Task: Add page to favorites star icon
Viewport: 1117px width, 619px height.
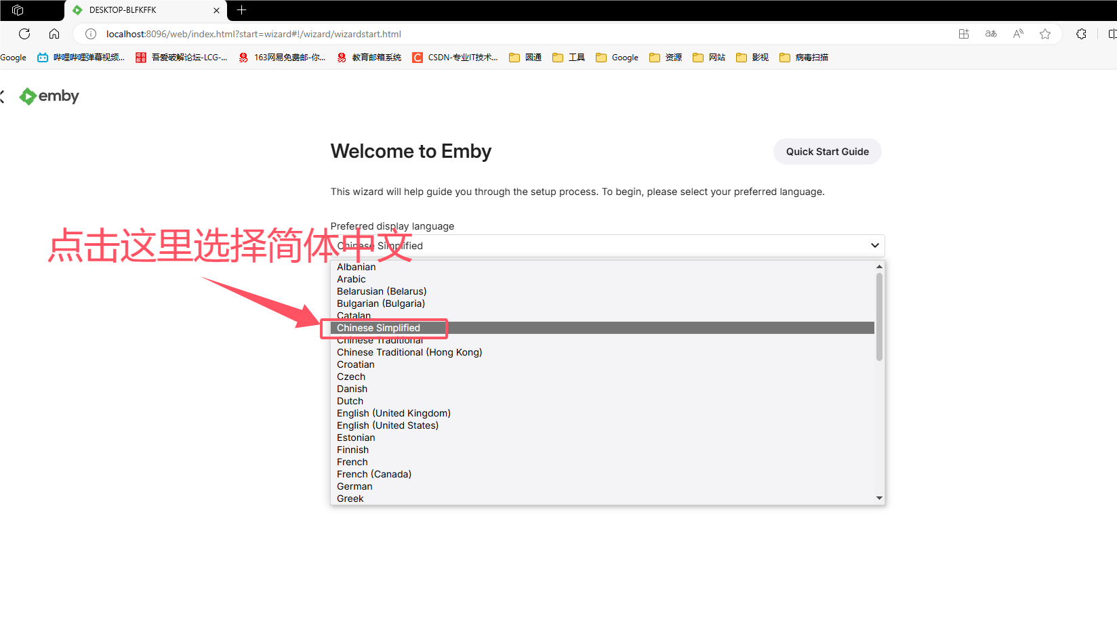Action: 1045,34
